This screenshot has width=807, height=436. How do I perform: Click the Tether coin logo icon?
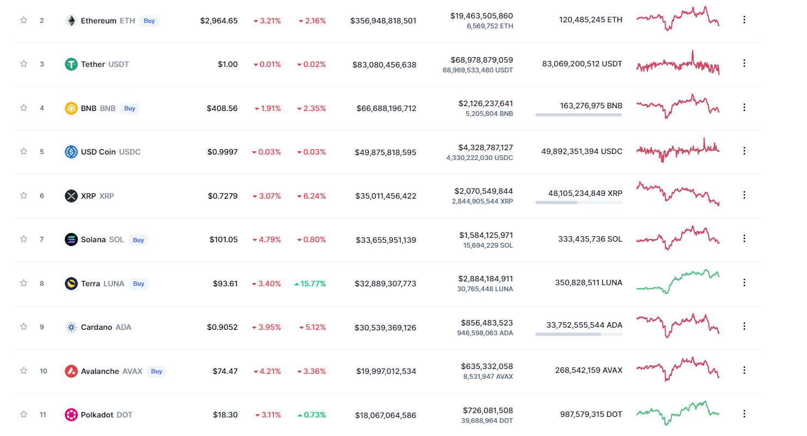[x=71, y=64]
